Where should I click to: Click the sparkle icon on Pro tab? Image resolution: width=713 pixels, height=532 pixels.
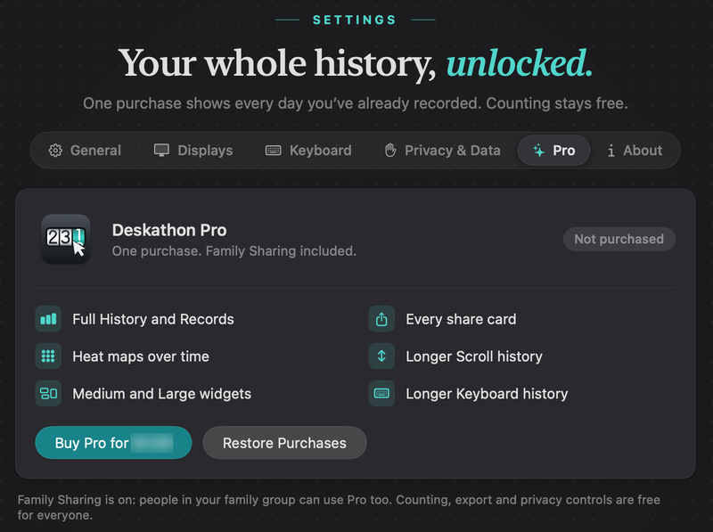pyautogui.click(x=539, y=151)
